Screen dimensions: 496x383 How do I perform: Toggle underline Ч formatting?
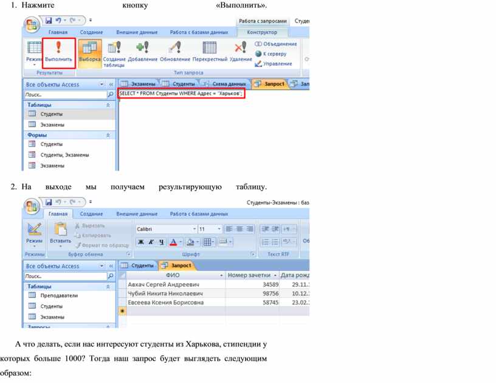162,242
